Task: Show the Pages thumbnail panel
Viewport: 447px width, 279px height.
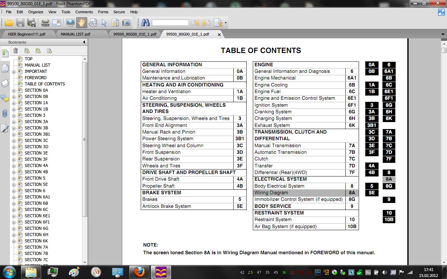Action: point(5,68)
